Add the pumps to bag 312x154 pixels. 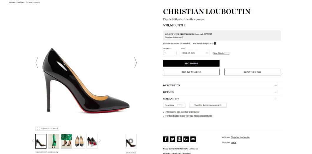click(191, 64)
